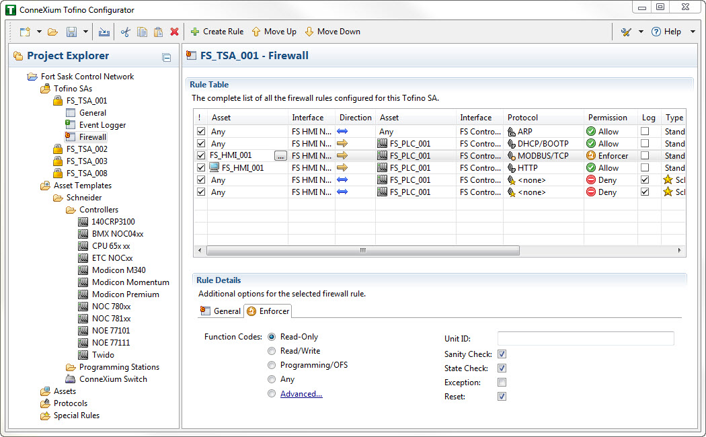Select FS_TSA_002 lock icon
Image resolution: width=706 pixels, height=437 pixels.
coord(58,149)
